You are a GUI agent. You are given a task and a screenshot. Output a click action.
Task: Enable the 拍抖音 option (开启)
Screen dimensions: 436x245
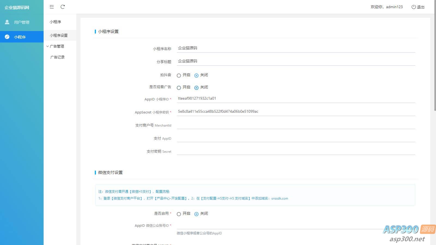click(179, 75)
